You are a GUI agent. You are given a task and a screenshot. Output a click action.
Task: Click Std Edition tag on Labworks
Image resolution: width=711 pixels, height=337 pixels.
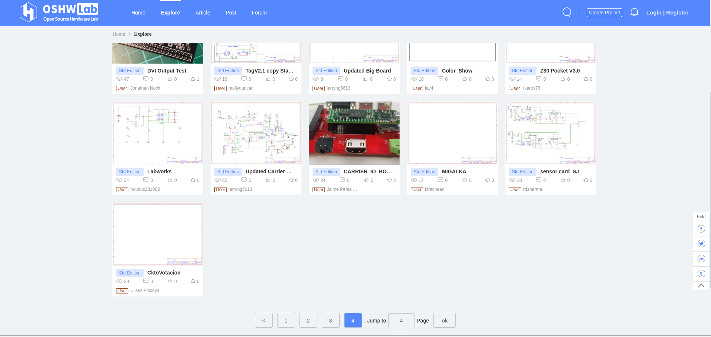pyautogui.click(x=130, y=172)
